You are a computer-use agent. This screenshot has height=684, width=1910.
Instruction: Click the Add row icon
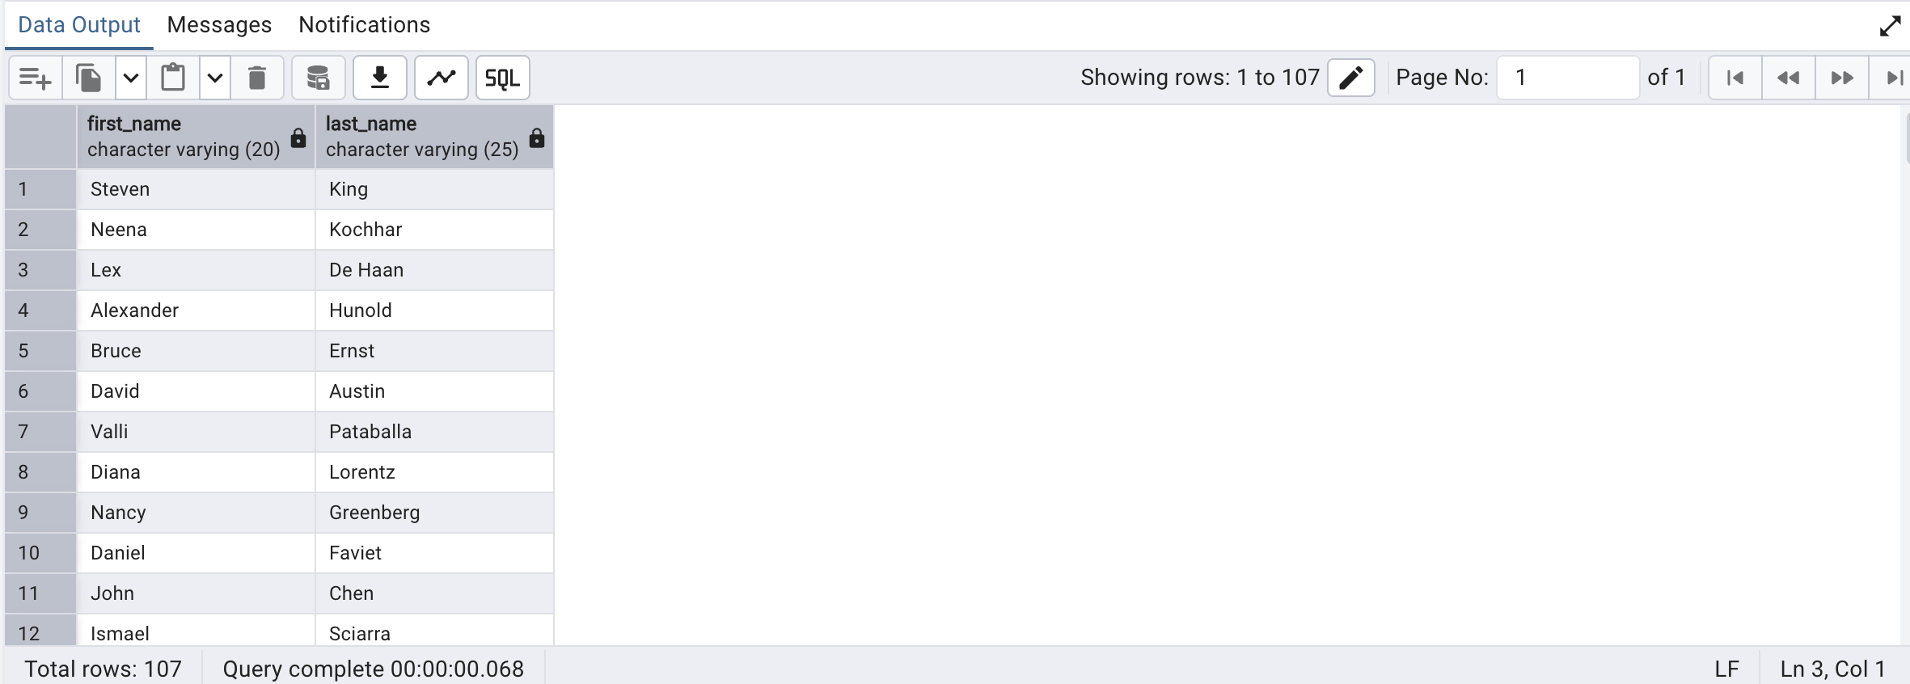[35, 78]
